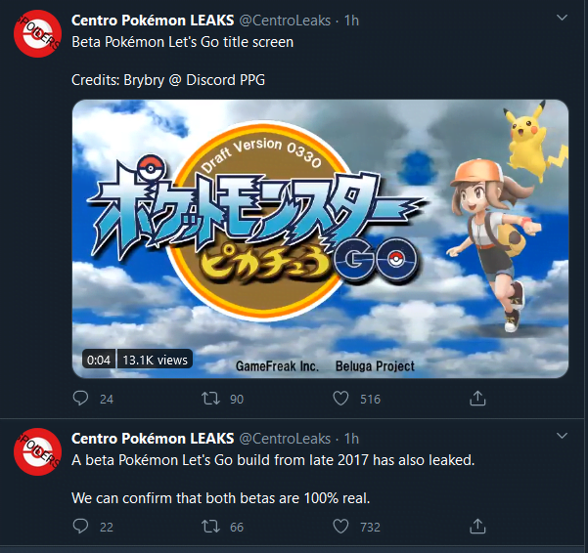
Task: Open the 'both betas are 100% real' tweet text
Action: tap(220, 498)
